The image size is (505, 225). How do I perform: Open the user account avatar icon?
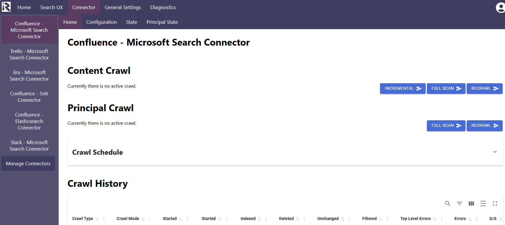(501, 8)
